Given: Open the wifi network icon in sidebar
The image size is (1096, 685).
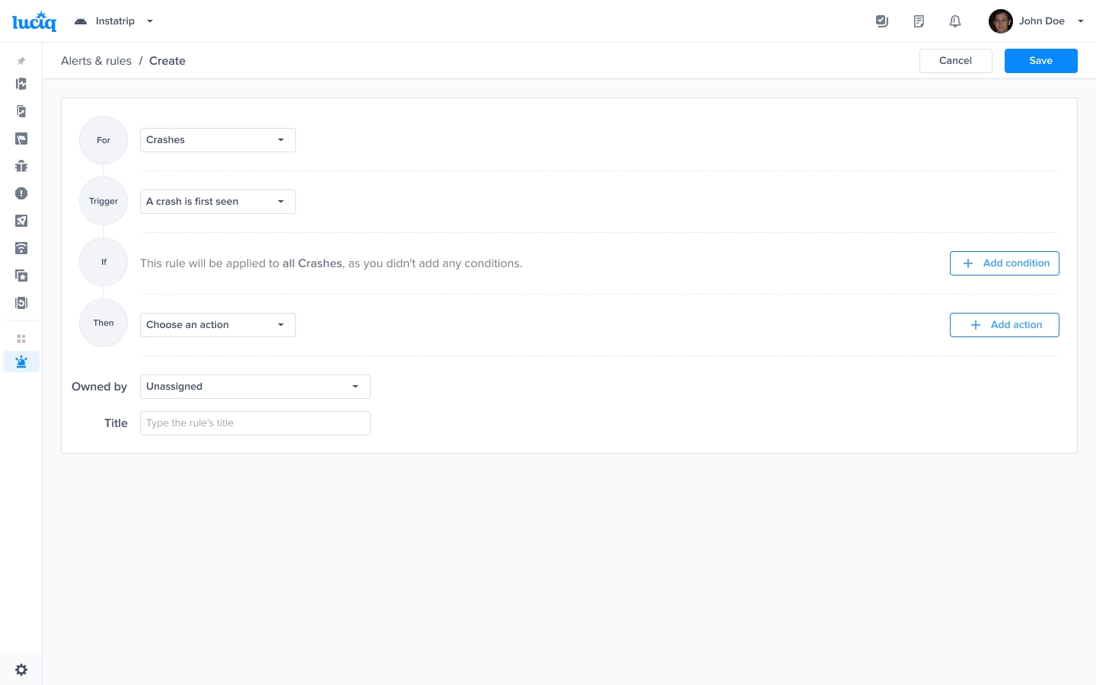Looking at the screenshot, I should (x=21, y=248).
